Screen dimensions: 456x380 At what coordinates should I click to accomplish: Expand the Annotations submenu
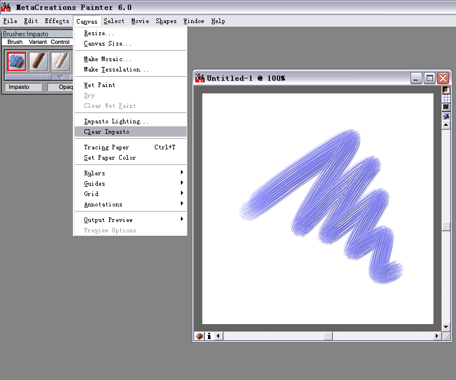click(130, 204)
